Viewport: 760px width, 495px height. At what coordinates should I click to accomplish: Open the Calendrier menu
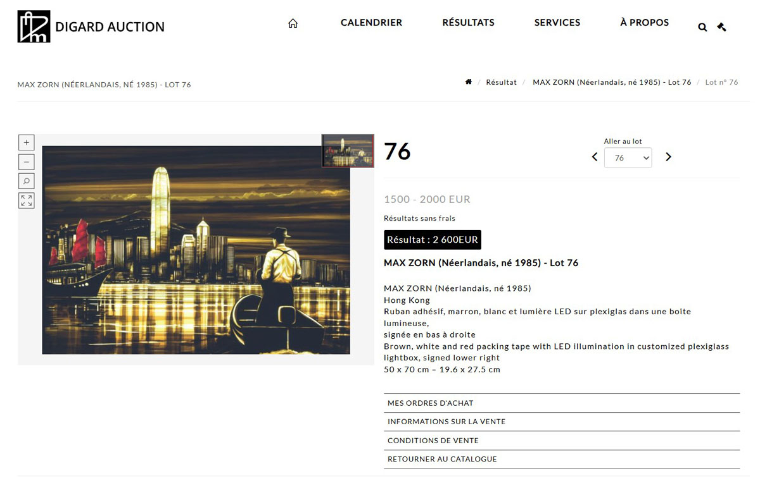pyautogui.click(x=371, y=23)
